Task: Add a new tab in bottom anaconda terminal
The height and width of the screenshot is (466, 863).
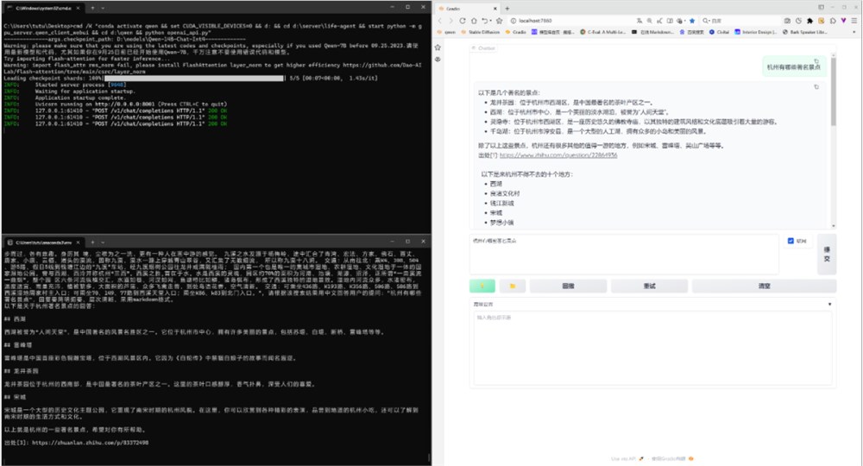Action: (92, 242)
